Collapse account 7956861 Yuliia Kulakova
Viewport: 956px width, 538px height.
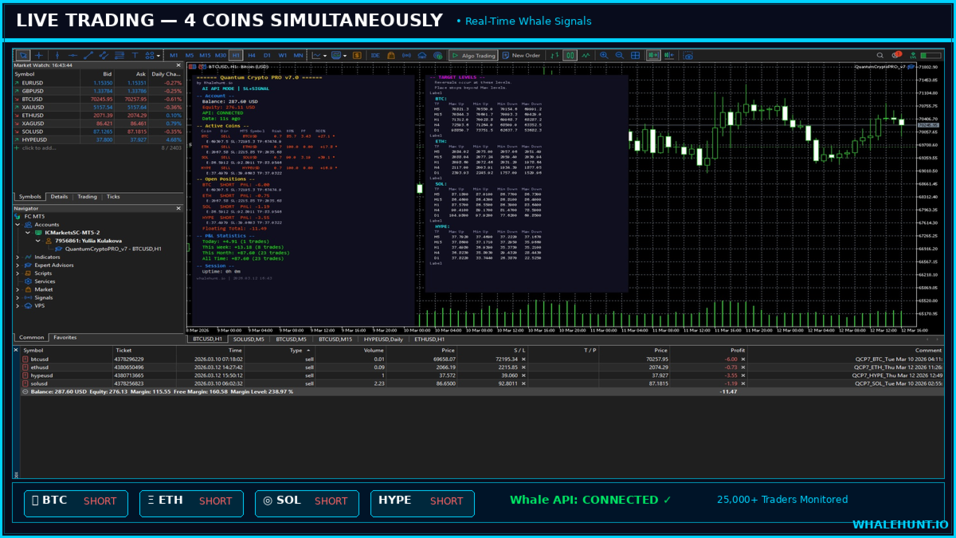[x=37, y=241]
